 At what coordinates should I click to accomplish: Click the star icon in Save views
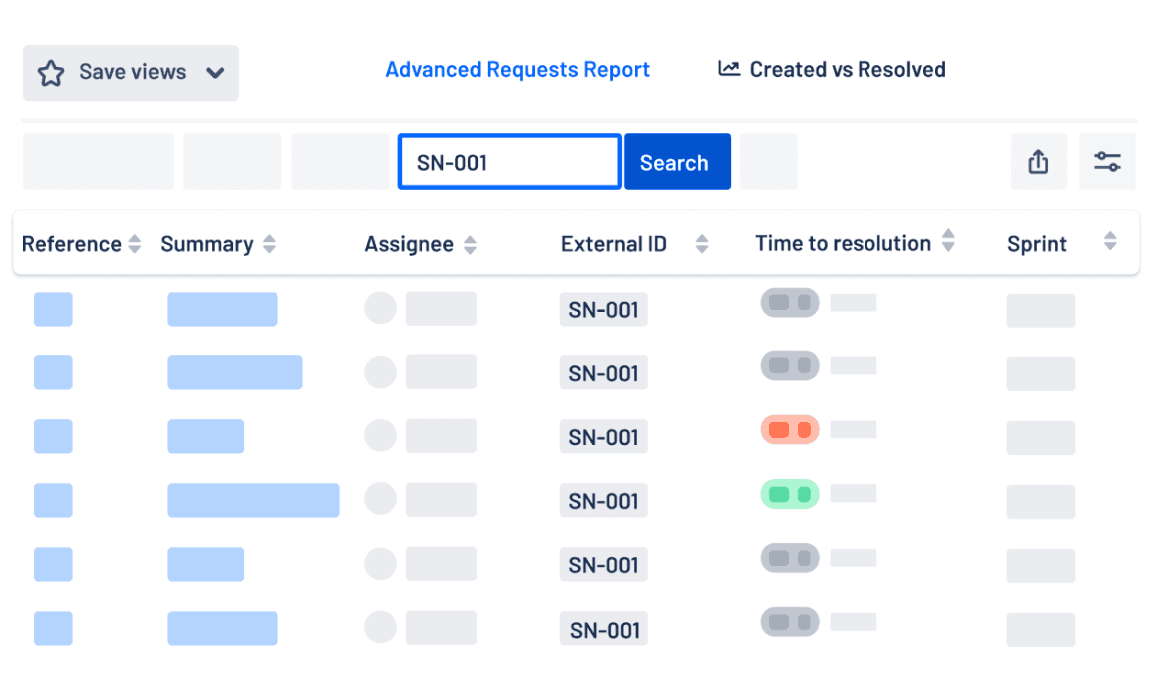(x=50, y=72)
